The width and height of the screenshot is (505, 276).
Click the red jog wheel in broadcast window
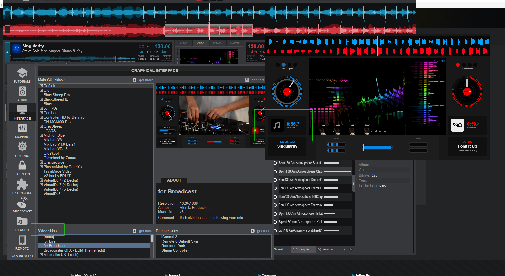[467, 92]
